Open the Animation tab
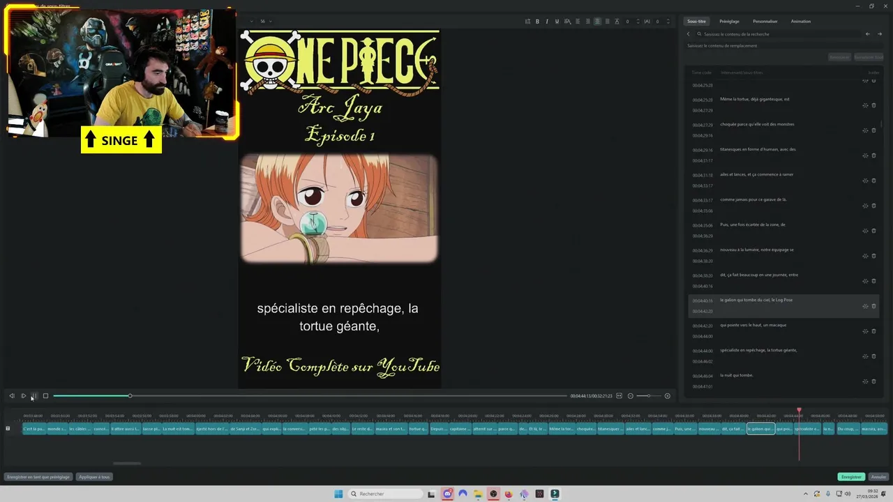 pos(801,22)
